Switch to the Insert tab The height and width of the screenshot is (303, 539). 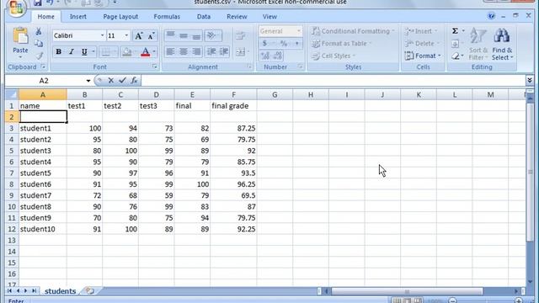78,17
